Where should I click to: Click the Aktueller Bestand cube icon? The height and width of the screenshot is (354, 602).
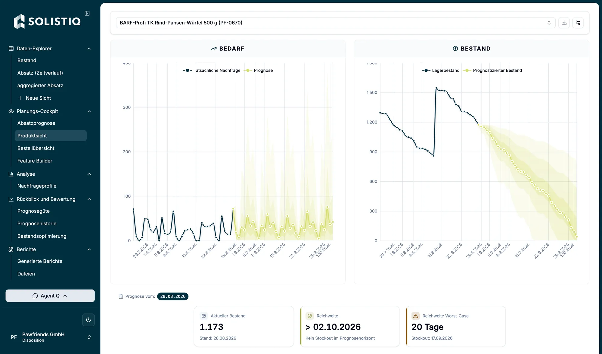[x=204, y=316]
